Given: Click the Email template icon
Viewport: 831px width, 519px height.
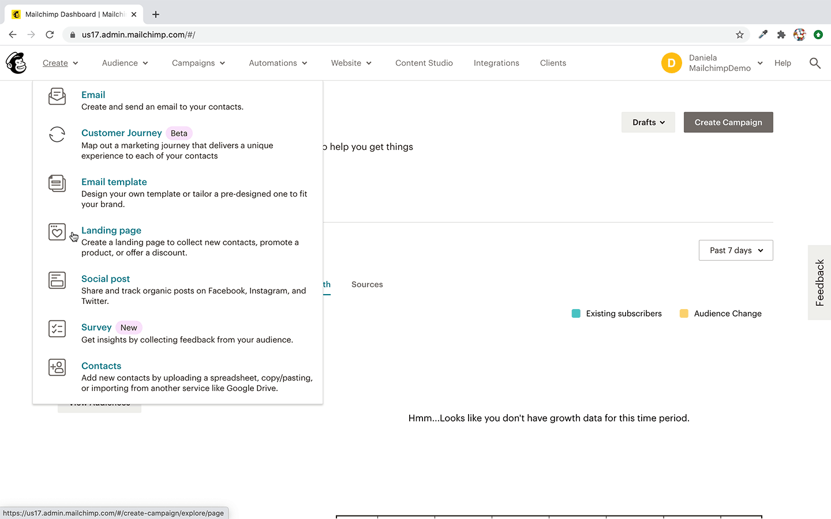Looking at the screenshot, I should point(57,183).
